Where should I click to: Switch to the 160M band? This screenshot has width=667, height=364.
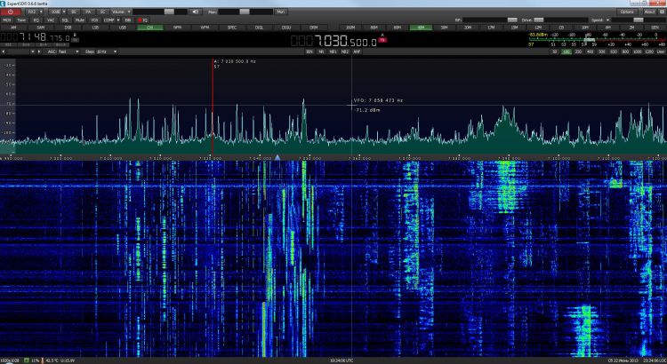[350, 28]
